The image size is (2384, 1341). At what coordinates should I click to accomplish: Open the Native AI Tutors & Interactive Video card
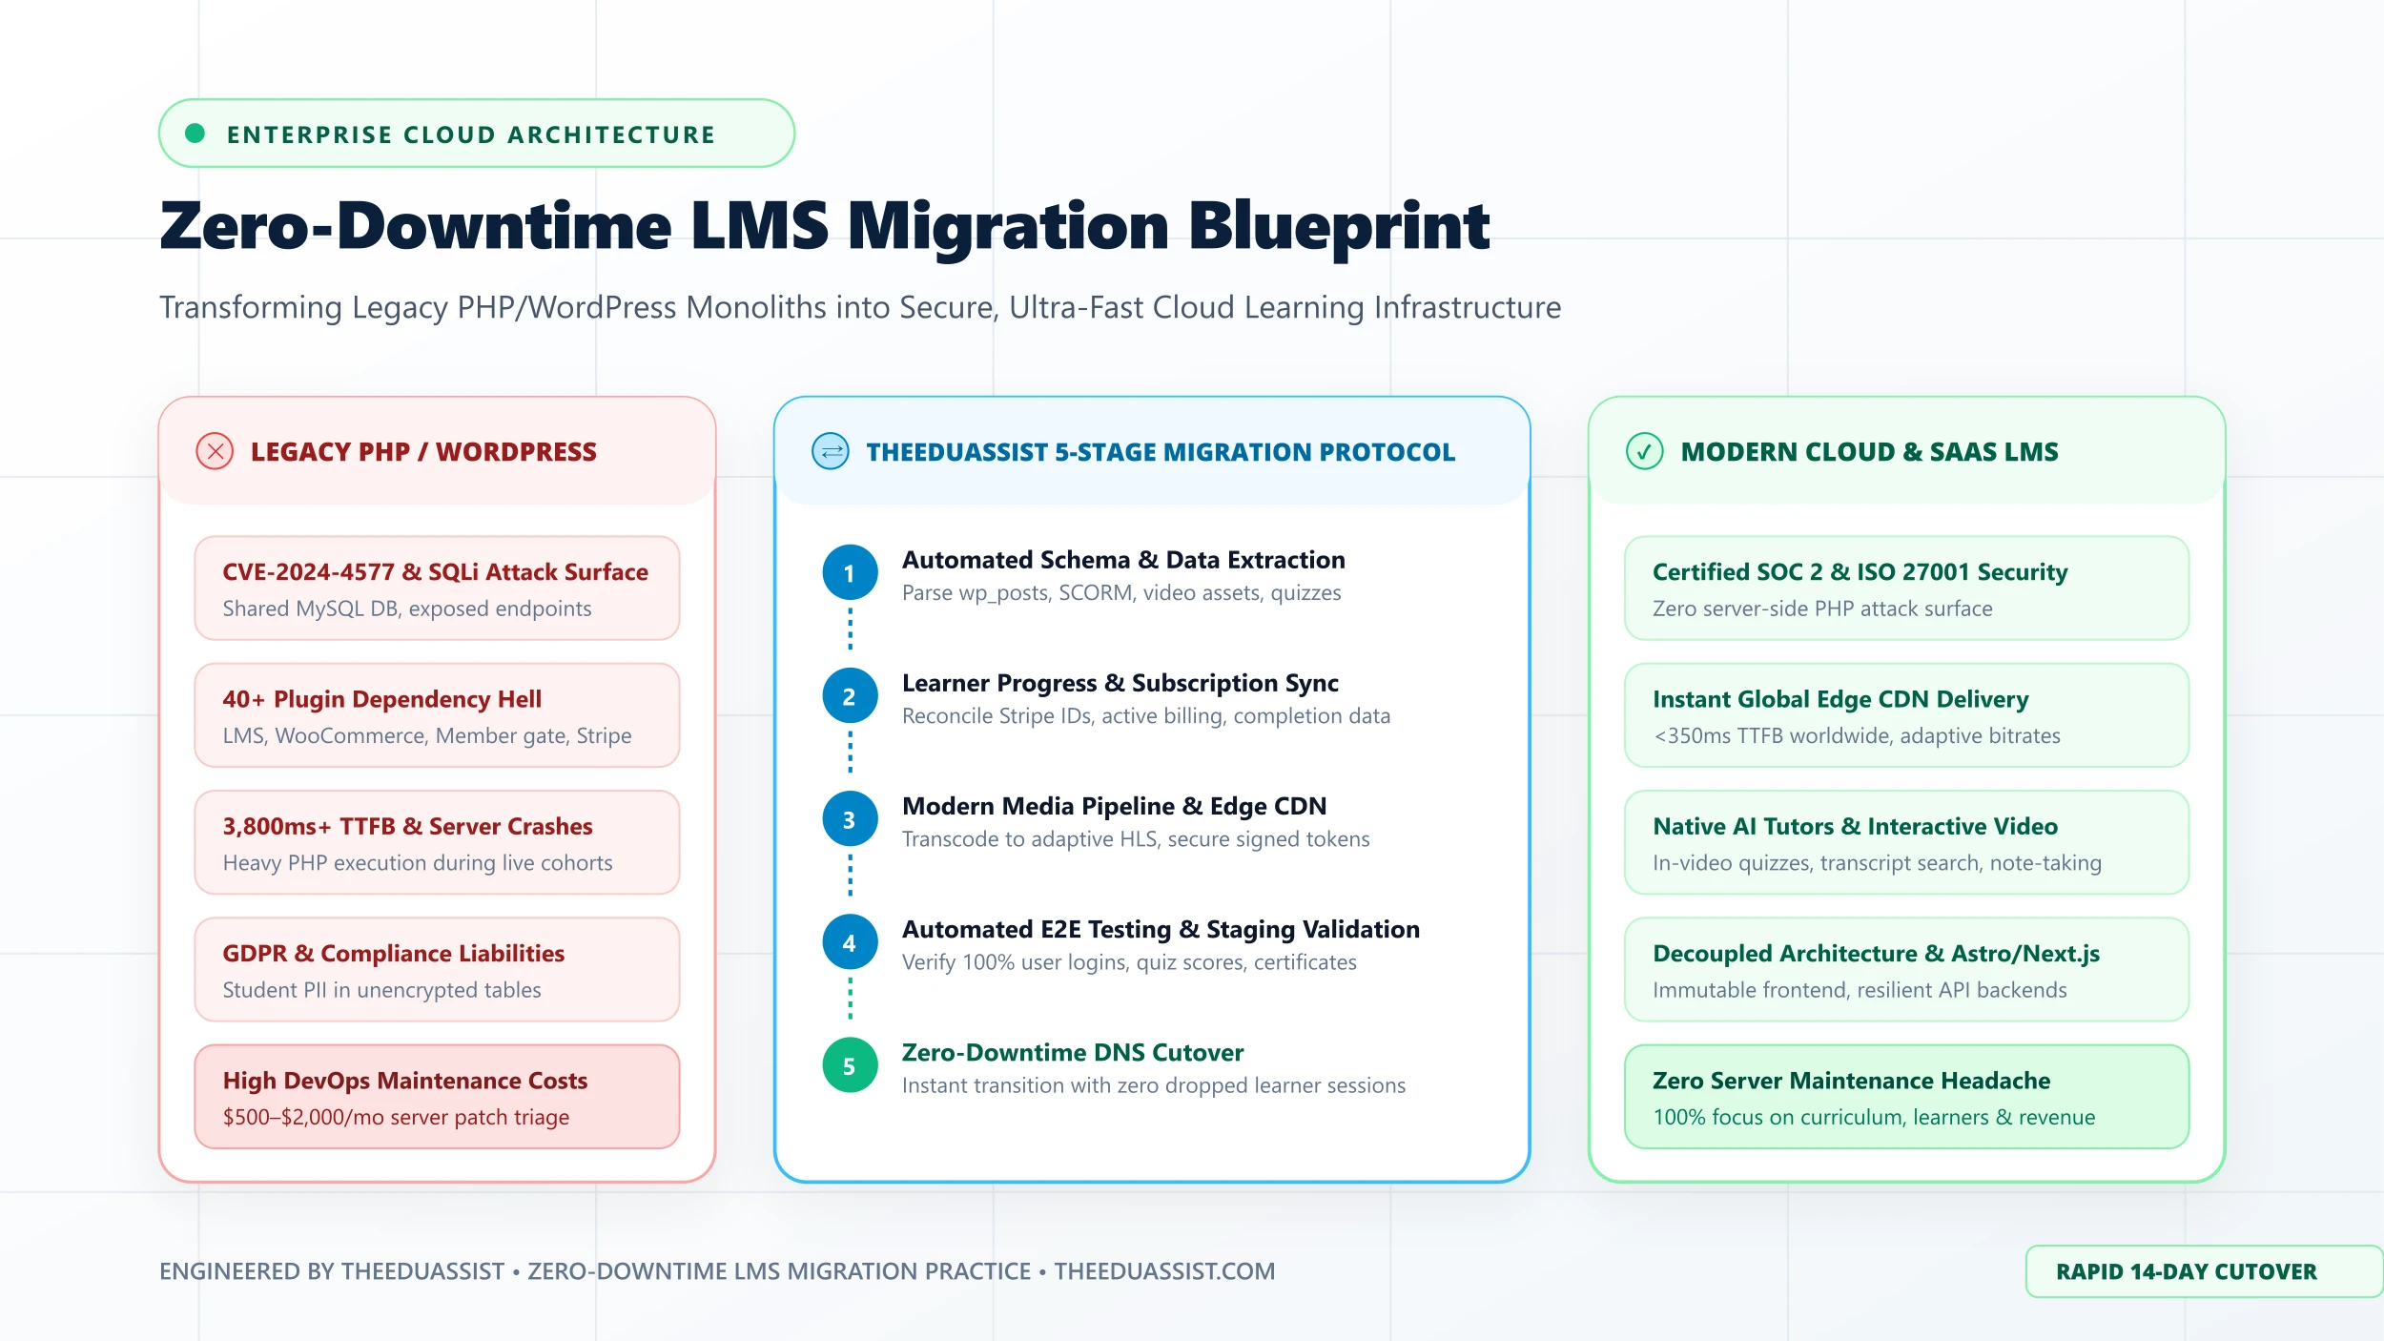pyautogui.click(x=1907, y=842)
